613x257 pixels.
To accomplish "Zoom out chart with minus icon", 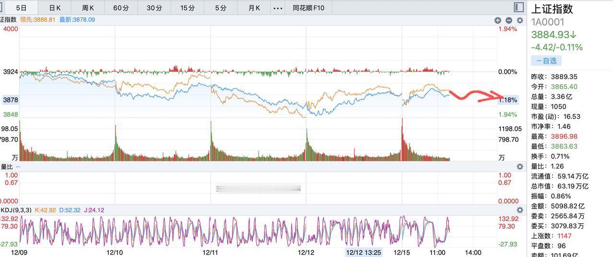I will click(x=508, y=20).
